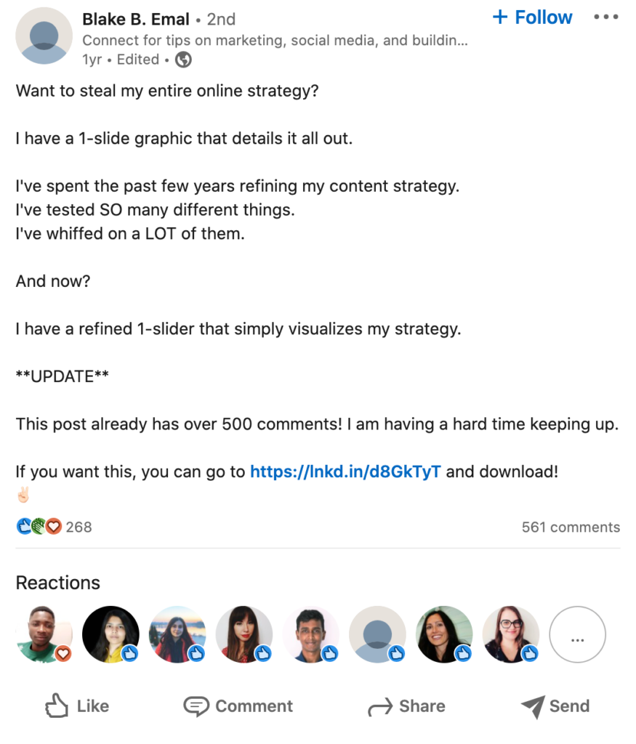
Task: Click the post author's avatar picture
Action: [44, 36]
